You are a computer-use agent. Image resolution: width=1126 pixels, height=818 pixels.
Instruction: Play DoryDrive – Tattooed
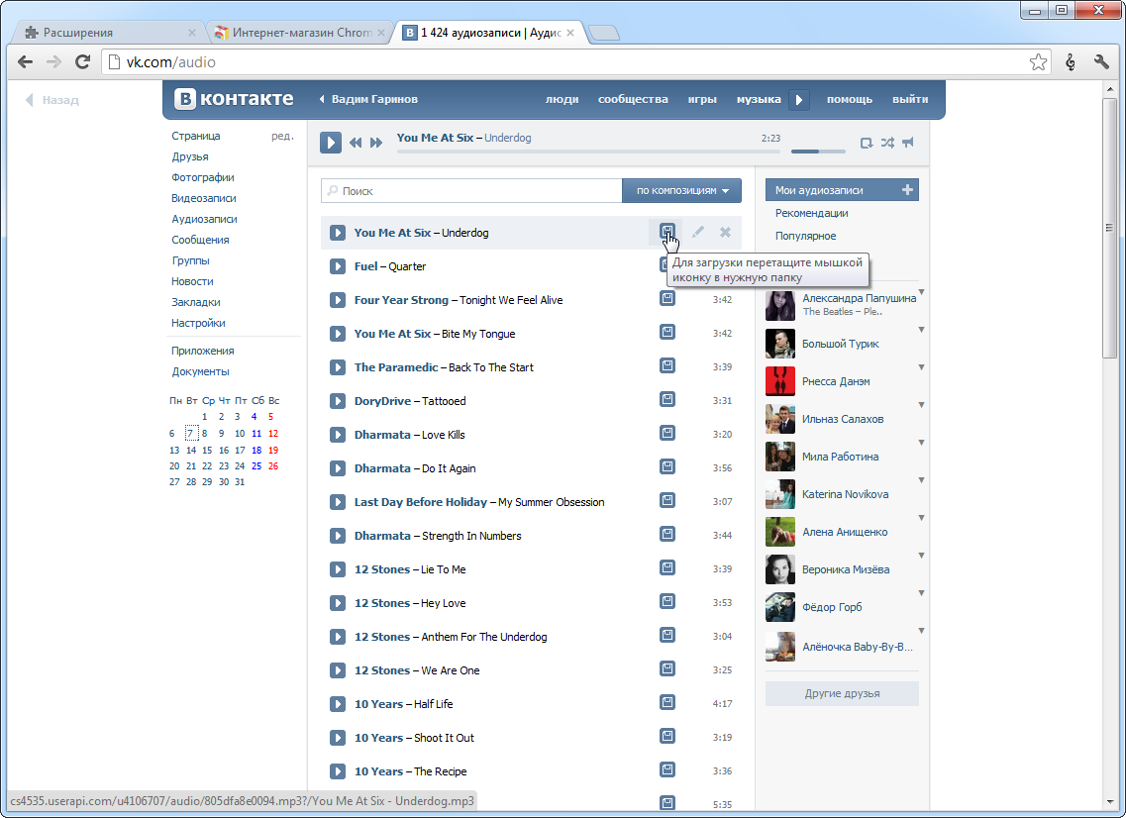[338, 401]
